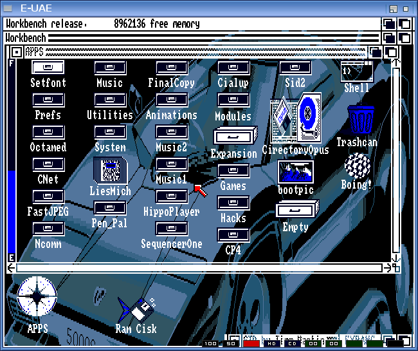Click the Workbench window title bar

[192, 38]
